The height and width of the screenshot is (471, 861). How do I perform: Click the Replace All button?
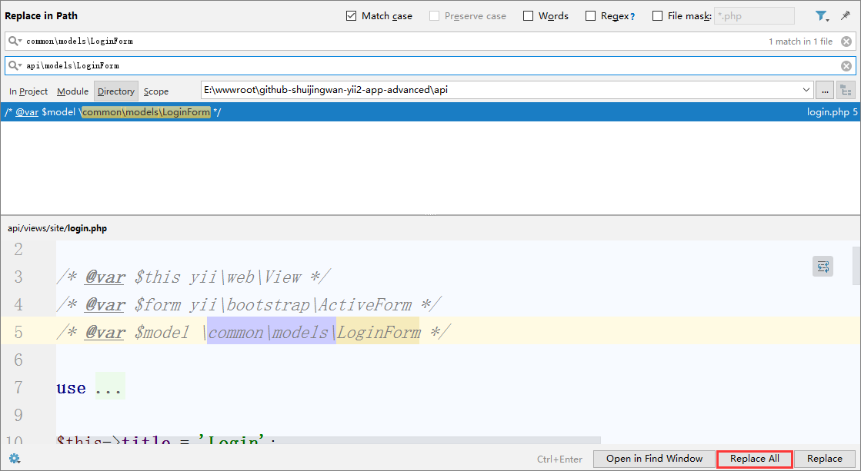[x=754, y=459]
